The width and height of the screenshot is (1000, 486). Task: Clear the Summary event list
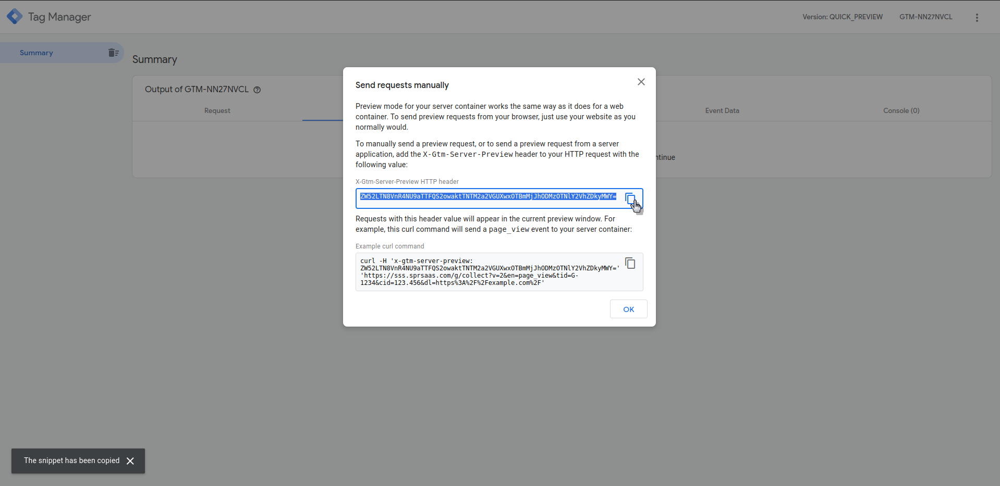click(114, 53)
